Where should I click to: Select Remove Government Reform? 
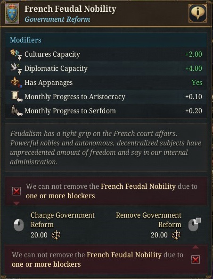click(x=148, y=220)
